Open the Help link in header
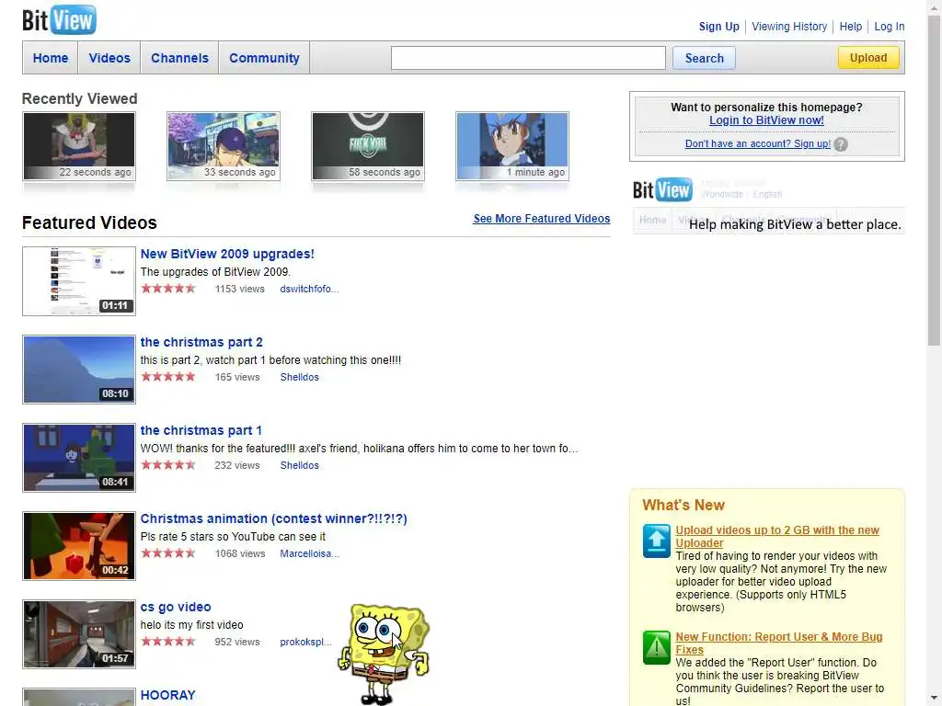This screenshot has width=942, height=706. [x=851, y=27]
